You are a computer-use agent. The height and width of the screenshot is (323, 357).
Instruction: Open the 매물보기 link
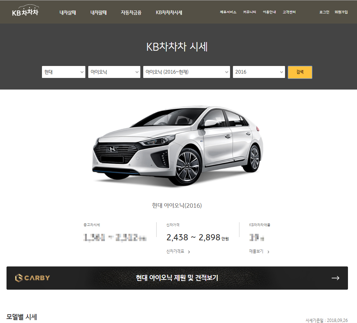pyautogui.click(x=256, y=251)
